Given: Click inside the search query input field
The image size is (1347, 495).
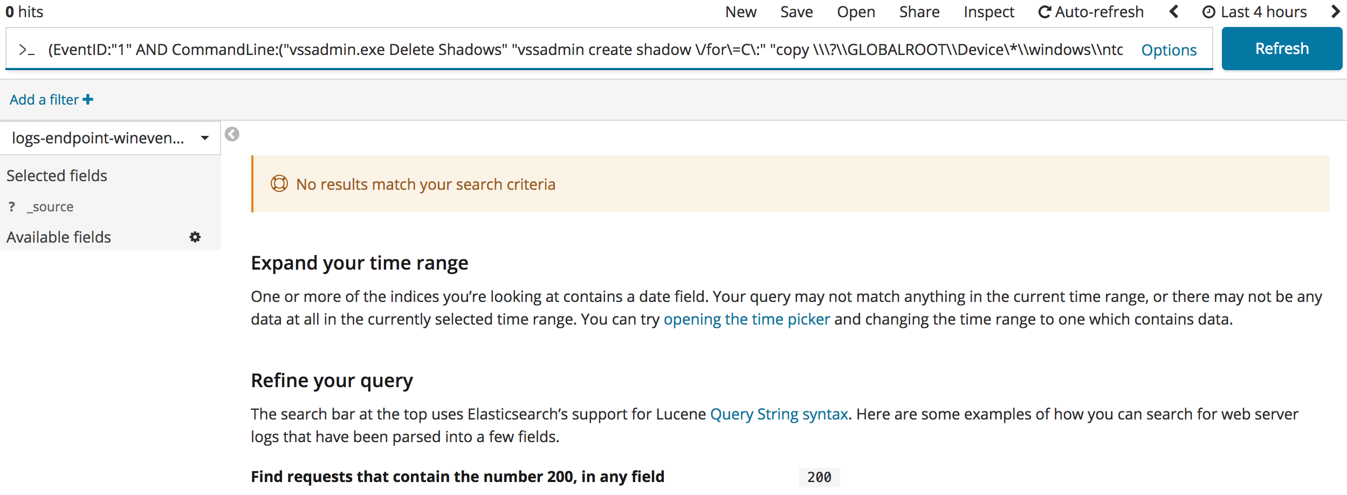Looking at the screenshot, I should [539, 50].
